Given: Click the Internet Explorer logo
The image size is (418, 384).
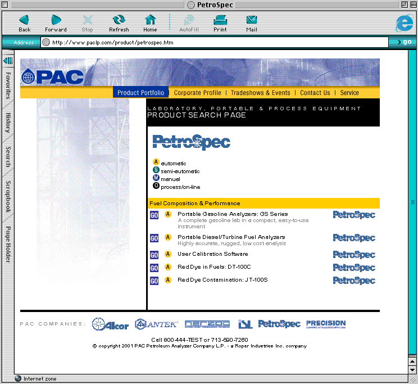Looking at the screenshot, I should click(404, 23).
